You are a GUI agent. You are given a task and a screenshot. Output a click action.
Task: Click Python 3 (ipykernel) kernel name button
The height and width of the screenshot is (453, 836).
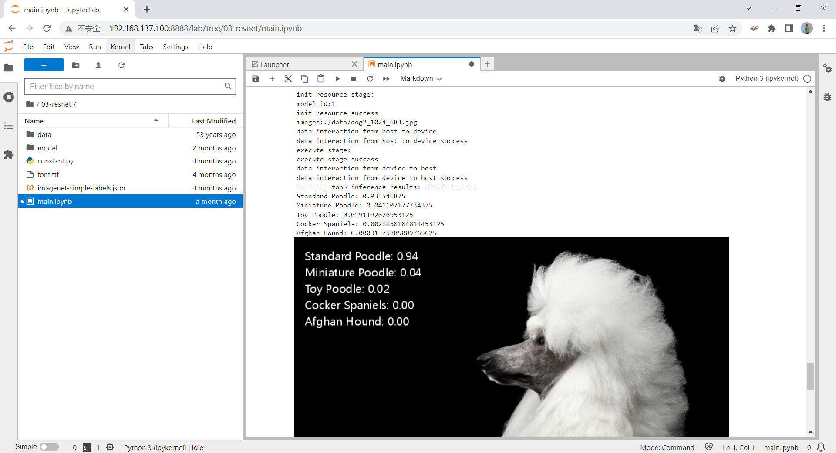click(x=767, y=79)
